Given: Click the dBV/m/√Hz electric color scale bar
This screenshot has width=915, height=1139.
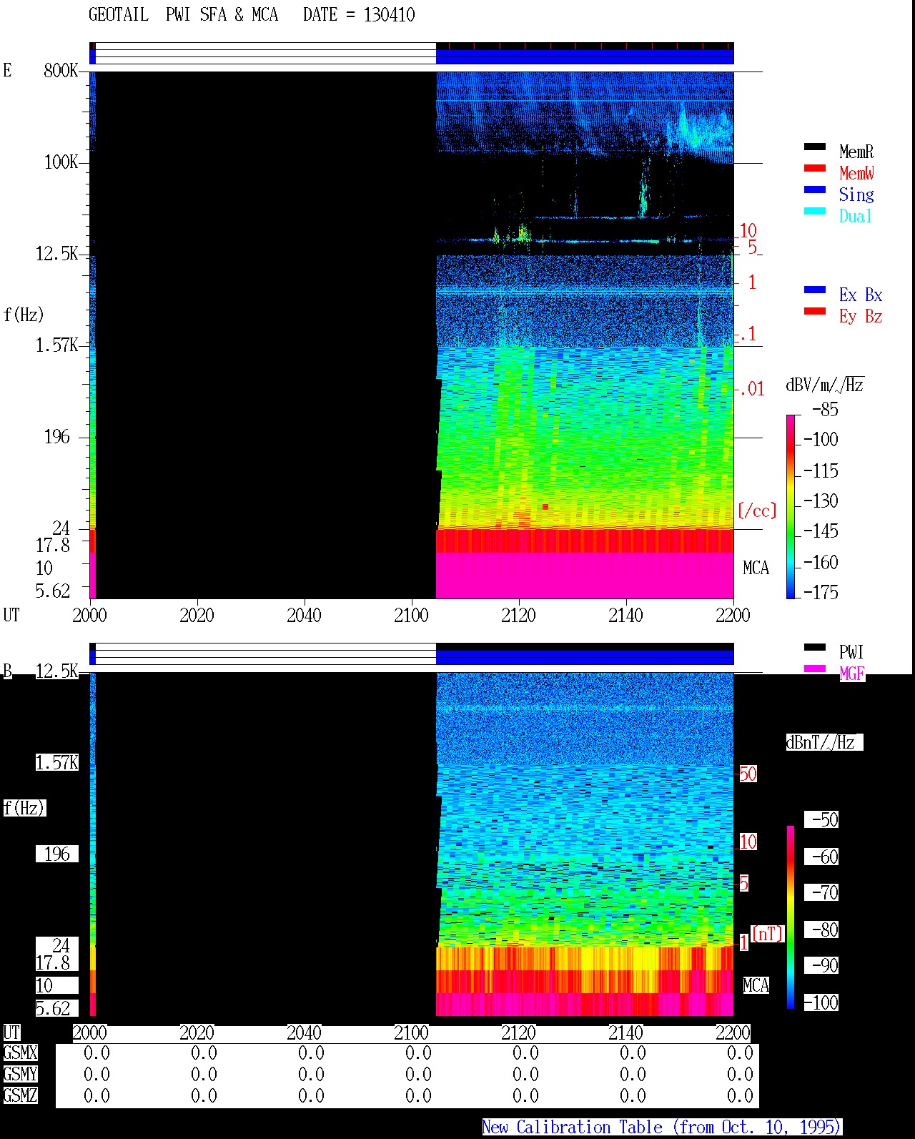Looking at the screenshot, I should click(791, 507).
